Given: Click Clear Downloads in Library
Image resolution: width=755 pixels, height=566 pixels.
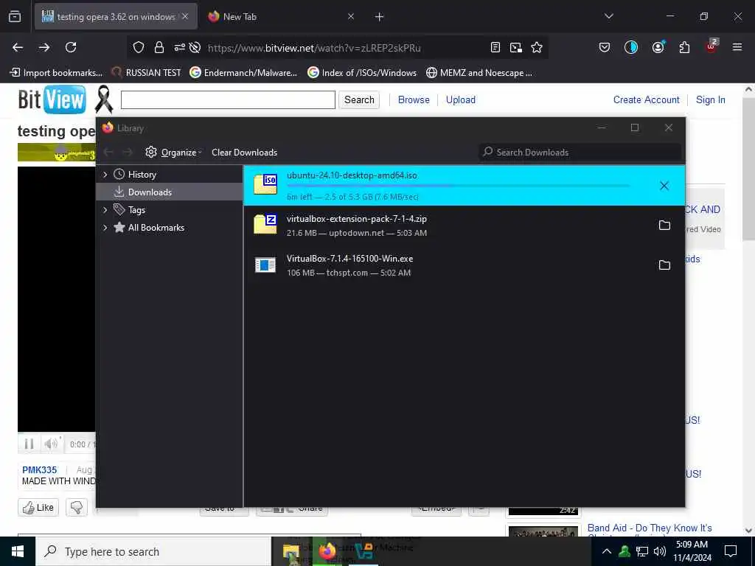Looking at the screenshot, I should point(244,152).
